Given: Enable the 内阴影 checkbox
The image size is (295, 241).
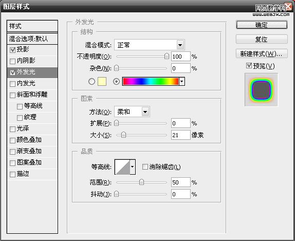Looking at the screenshot, I should coord(13,61).
